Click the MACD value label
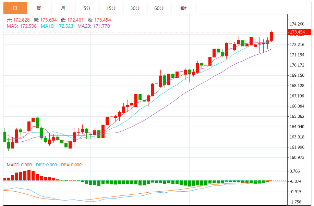 click(20, 165)
